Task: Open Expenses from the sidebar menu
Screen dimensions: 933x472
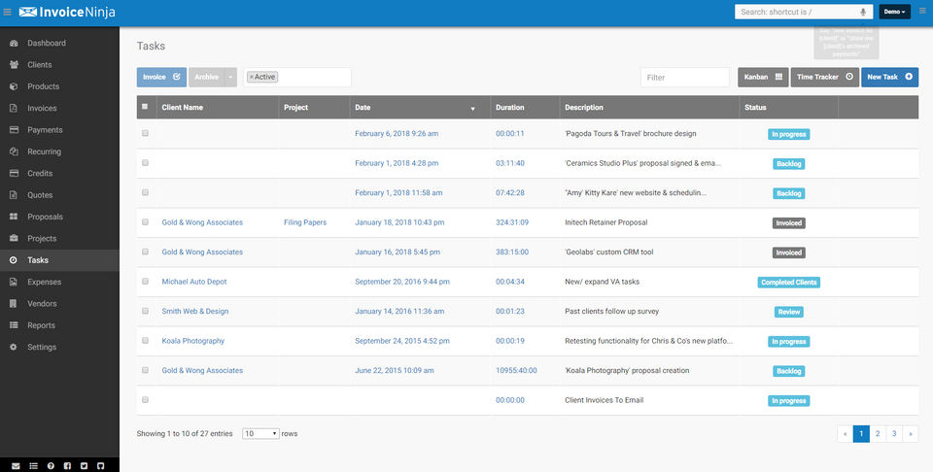Action: [44, 282]
